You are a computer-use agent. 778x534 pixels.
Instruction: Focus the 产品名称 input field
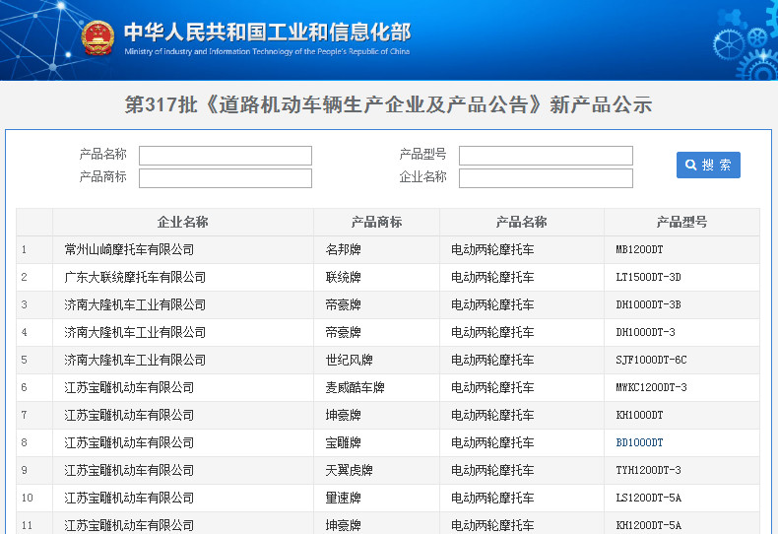[x=225, y=156]
